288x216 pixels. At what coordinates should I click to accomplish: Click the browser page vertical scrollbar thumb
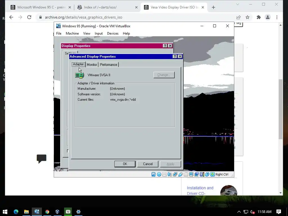tap(280, 109)
